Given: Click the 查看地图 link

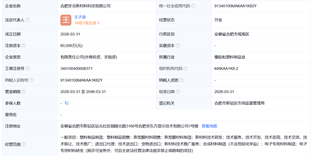Looking at the screenshot, I should (209, 126).
